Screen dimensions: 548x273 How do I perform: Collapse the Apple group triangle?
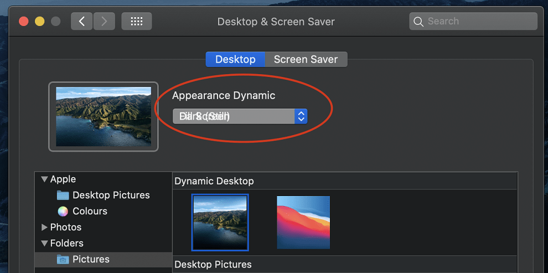click(44, 179)
